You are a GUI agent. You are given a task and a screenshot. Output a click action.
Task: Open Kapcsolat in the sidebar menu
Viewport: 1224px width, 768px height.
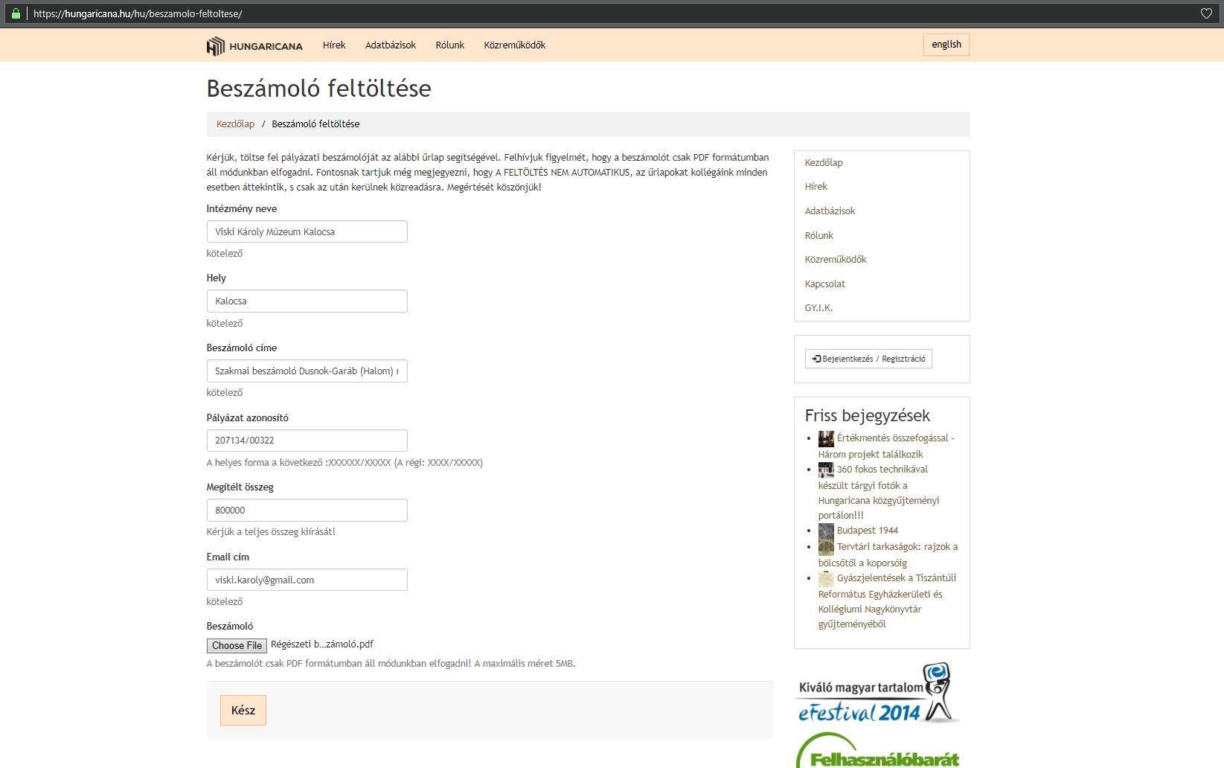pyautogui.click(x=824, y=284)
